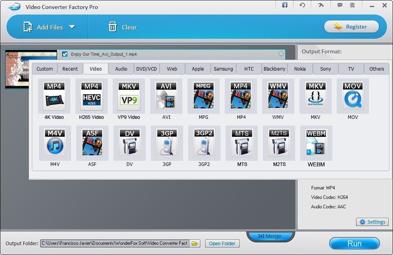The width and height of the screenshot is (393, 255).
Task: Switch to the Apple device tab
Action: point(198,69)
